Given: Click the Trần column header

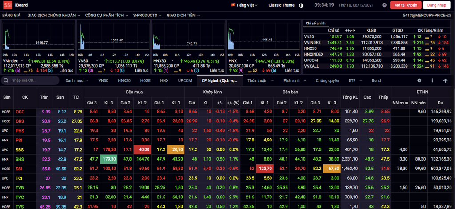Looking at the screenshot, I should [44, 97].
